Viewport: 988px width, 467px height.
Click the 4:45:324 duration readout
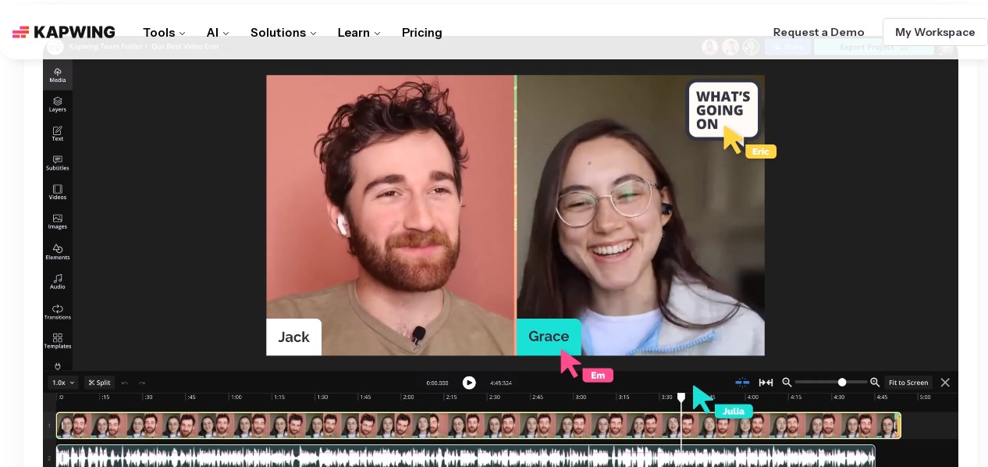[501, 383]
